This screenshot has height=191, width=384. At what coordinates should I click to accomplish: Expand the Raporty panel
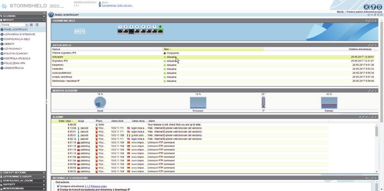click(x=44, y=185)
